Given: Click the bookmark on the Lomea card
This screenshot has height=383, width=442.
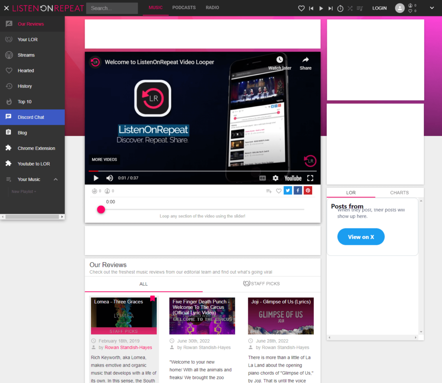Looking at the screenshot, I should (x=152, y=298).
